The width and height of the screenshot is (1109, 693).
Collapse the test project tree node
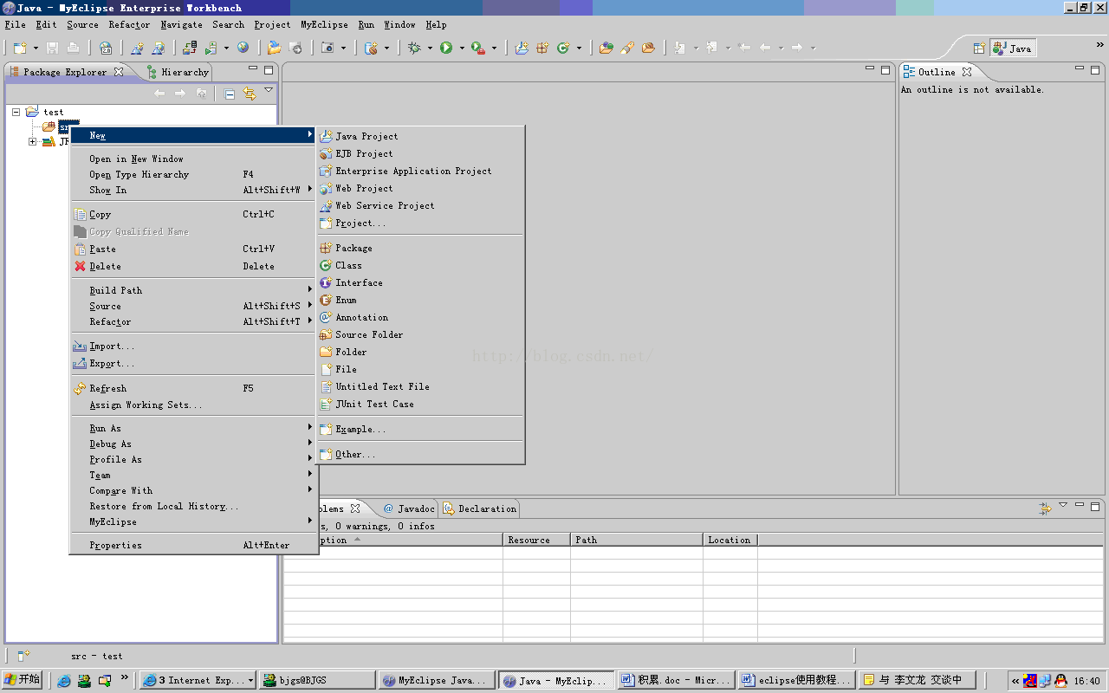(16, 112)
